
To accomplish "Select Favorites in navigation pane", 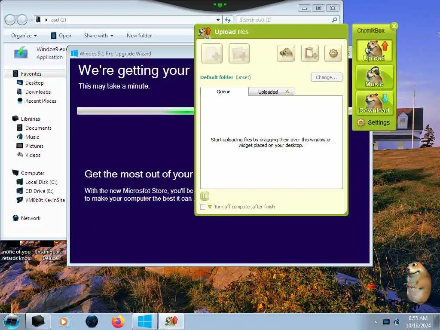I will (31, 74).
